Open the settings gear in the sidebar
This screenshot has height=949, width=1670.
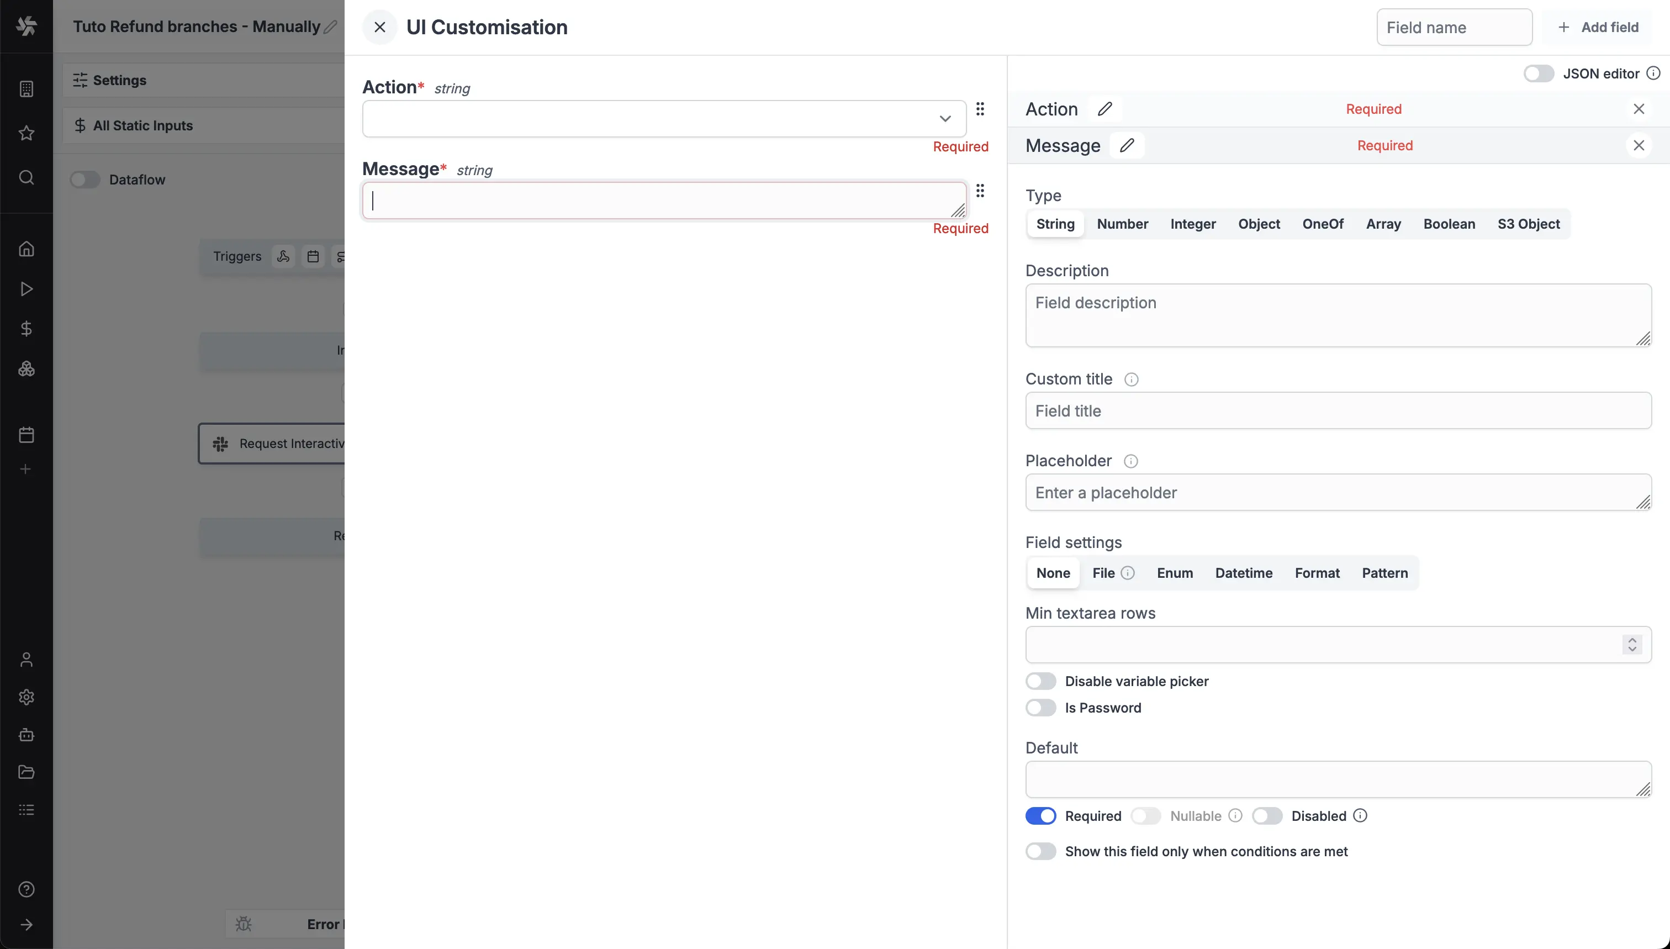26,697
